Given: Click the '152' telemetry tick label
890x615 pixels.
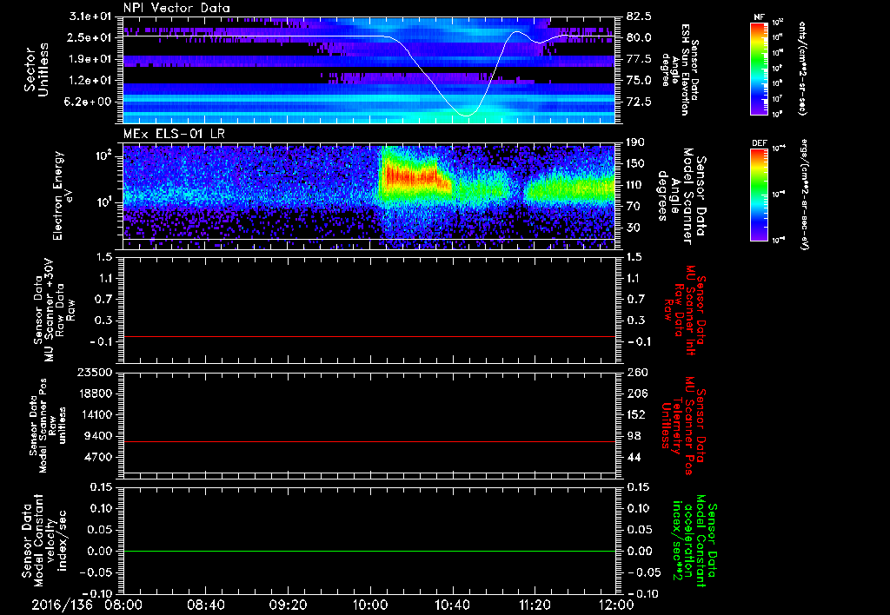Looking at the screenshot, I should click(637, 414).
